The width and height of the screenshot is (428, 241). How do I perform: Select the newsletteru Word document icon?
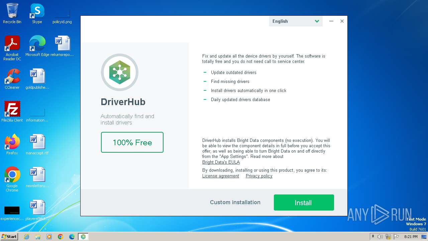37,177
